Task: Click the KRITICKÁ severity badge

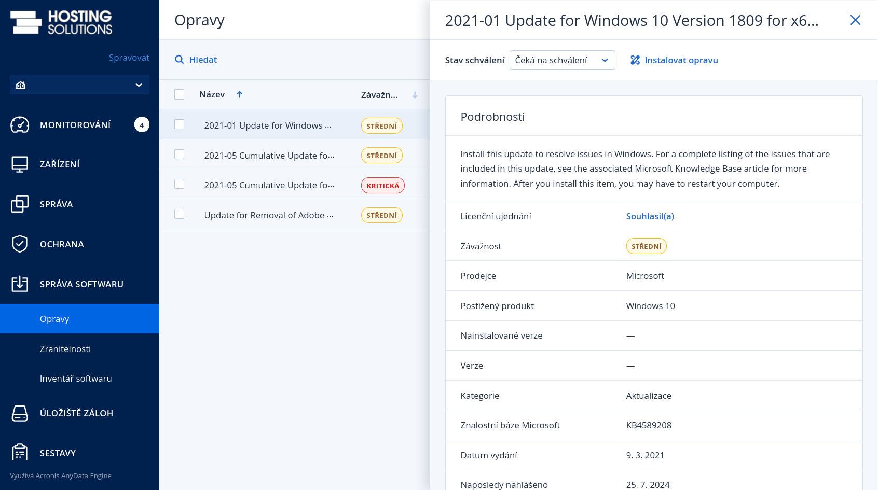Action: 383,186
